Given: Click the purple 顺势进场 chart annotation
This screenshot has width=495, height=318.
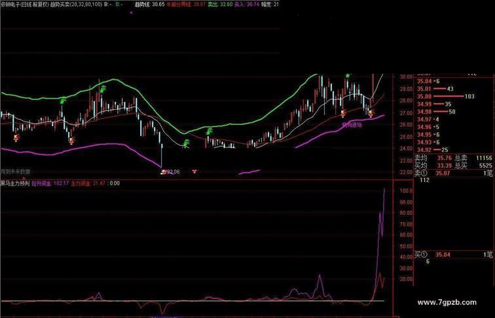Looking at the screenshot, I should 352,125.
